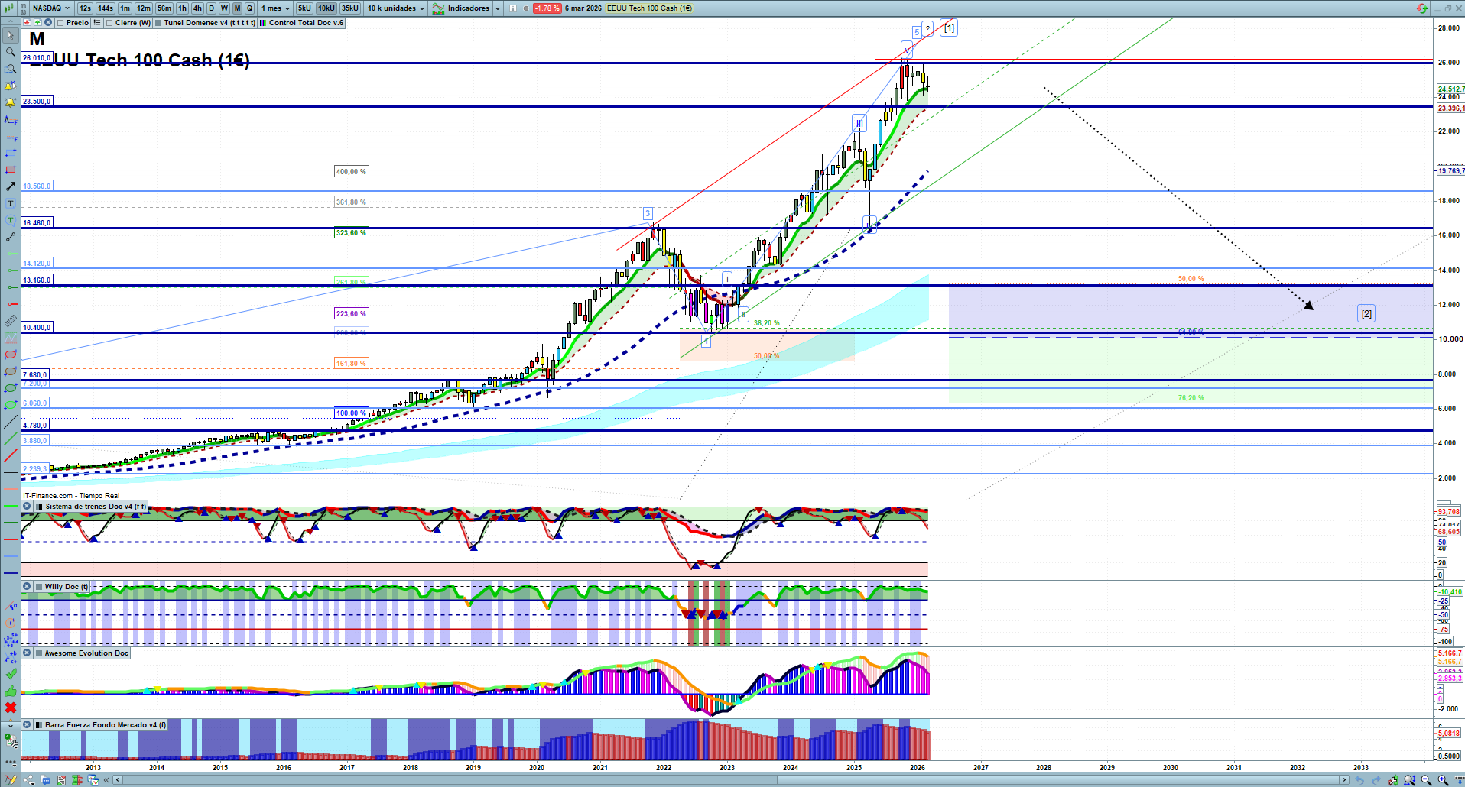Open Willy Doc indicator settings label
The image size is (1465, 787).
[62, 587]
